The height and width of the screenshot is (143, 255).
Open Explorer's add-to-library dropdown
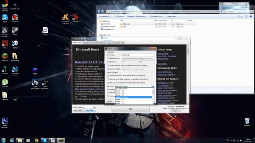137,16
